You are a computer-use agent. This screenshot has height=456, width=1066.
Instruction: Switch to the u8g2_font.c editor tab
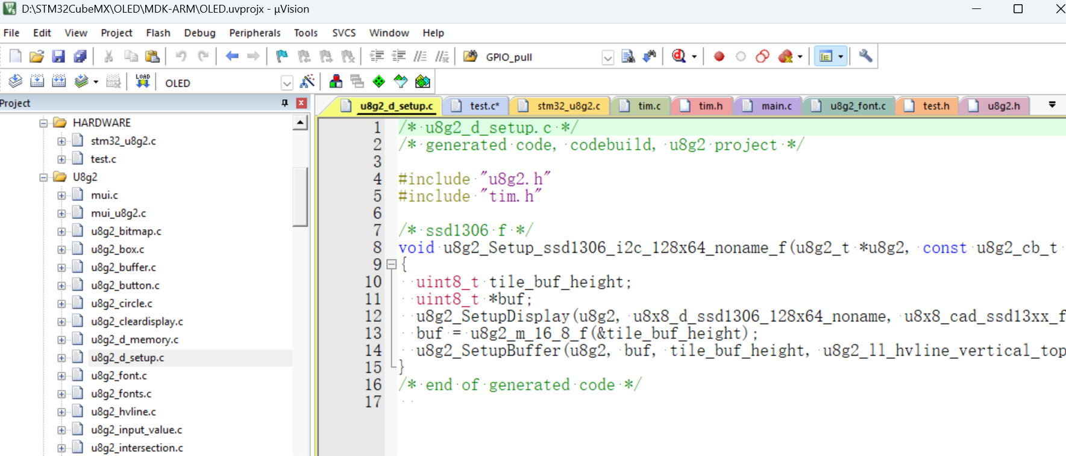click(x=850, y=106)
